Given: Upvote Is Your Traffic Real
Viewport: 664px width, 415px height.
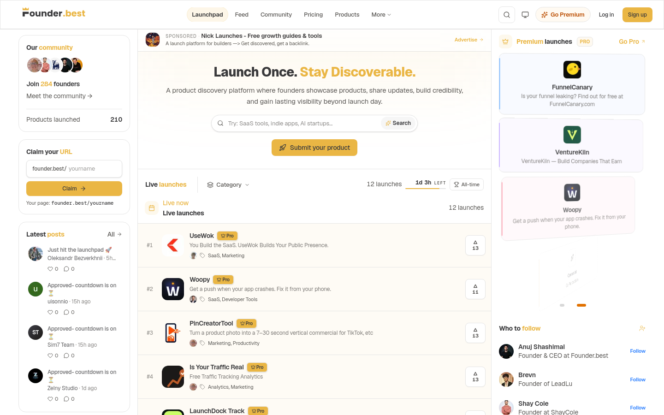Looking at the screenshot, I should [475, 377].
